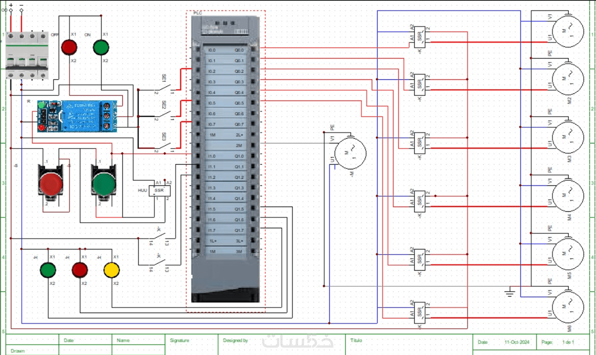Screen dimensions: 596x355
Task: Select the SSR block feeding motor M6
Action: [x=420, y=313]
